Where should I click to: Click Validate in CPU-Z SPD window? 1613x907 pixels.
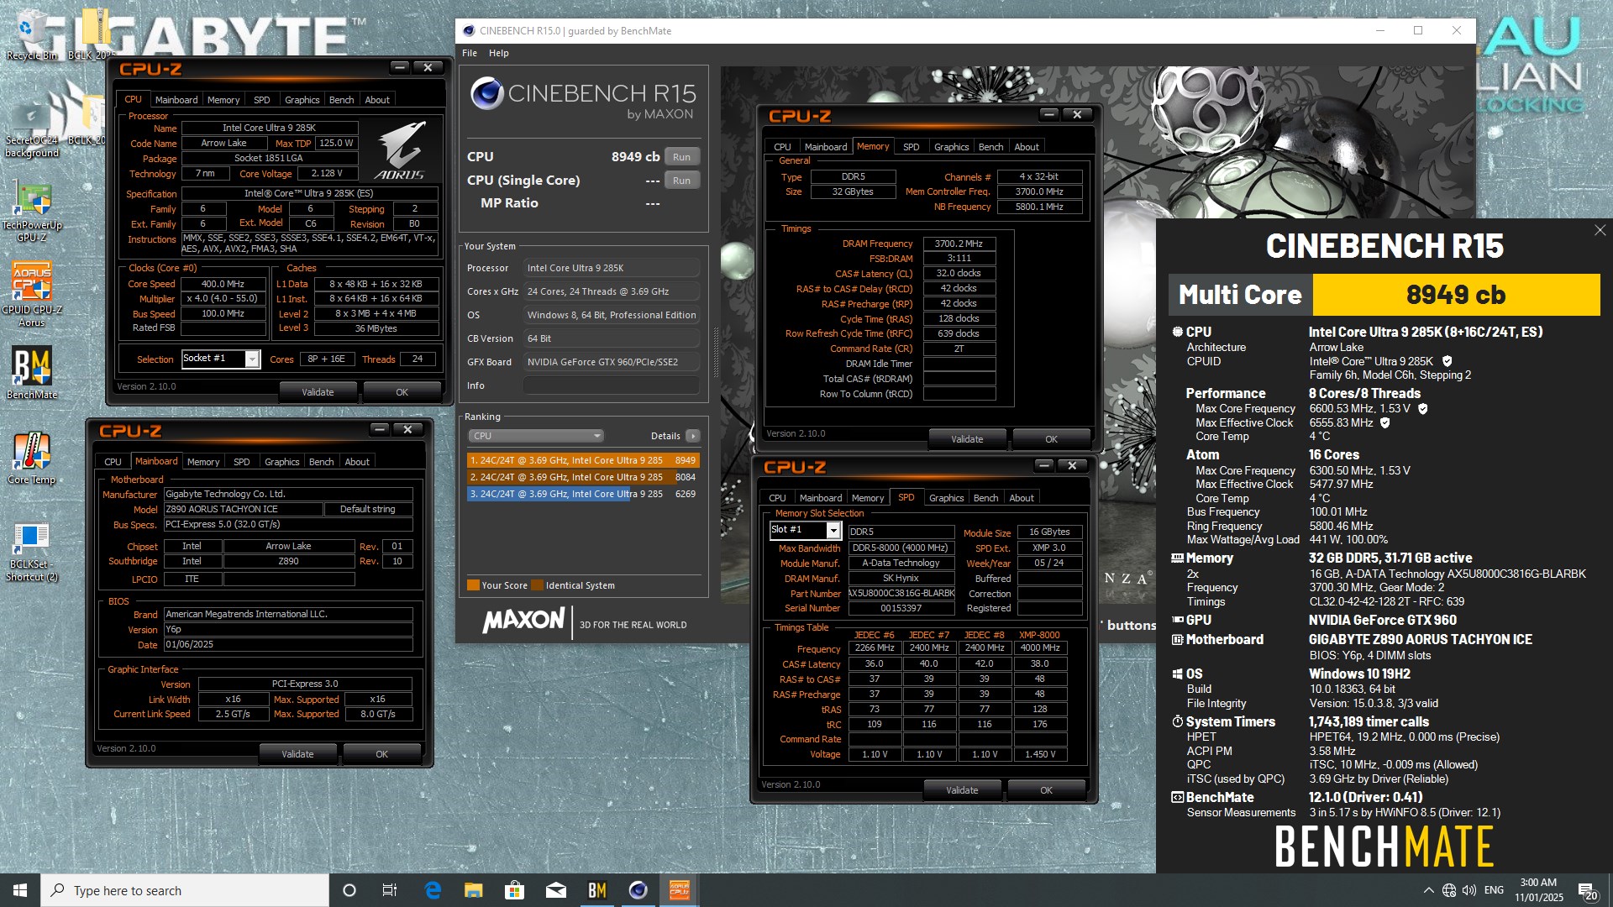[x=962, y=789]
